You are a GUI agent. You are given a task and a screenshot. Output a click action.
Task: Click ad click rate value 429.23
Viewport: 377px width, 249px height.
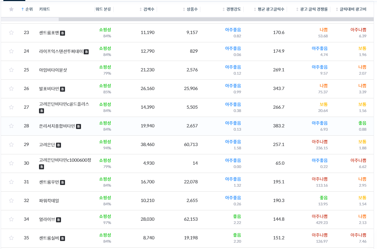(322, 223)
